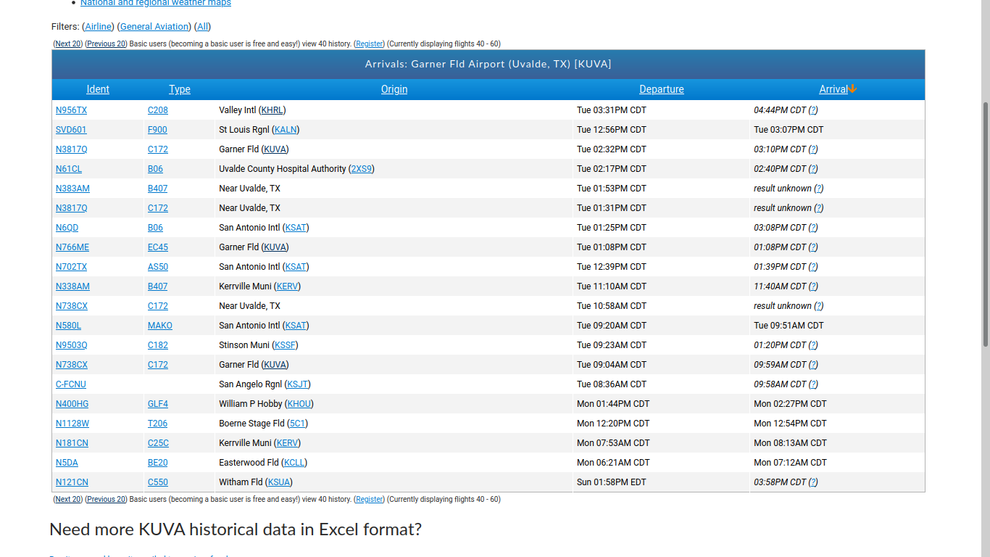
Task: Sort table by Origin column
Action: coord(394,89)
